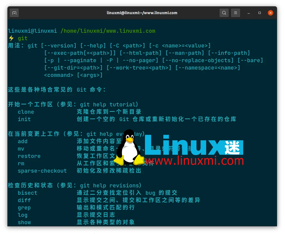
Task: Click the green /home/linuxmi/www.linuxmi.com path
Action: coord(108,31)
